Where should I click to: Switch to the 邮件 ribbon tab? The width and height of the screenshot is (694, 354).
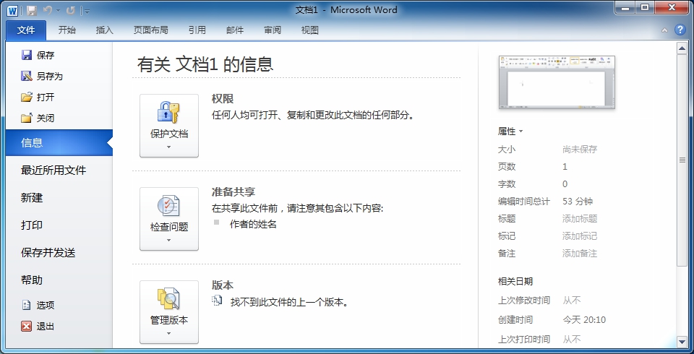click(234, 30)
